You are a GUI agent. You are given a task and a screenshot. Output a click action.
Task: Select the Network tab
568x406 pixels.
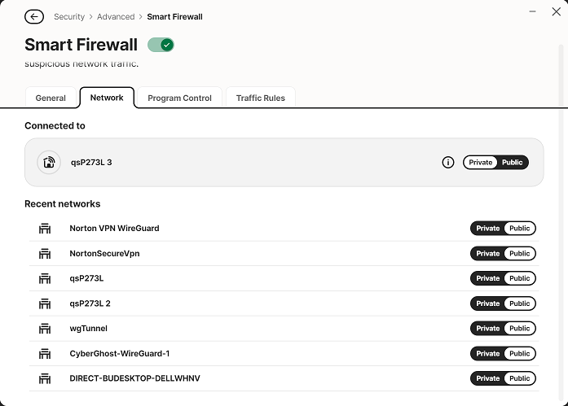107,98
